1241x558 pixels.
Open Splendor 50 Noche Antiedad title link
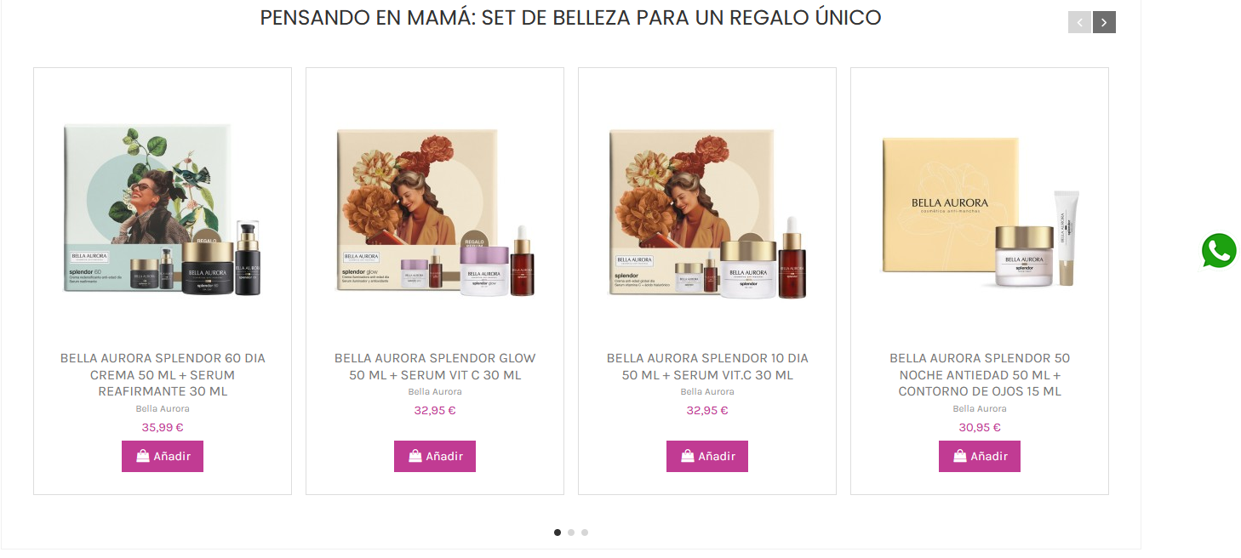[x=980, y=375]
